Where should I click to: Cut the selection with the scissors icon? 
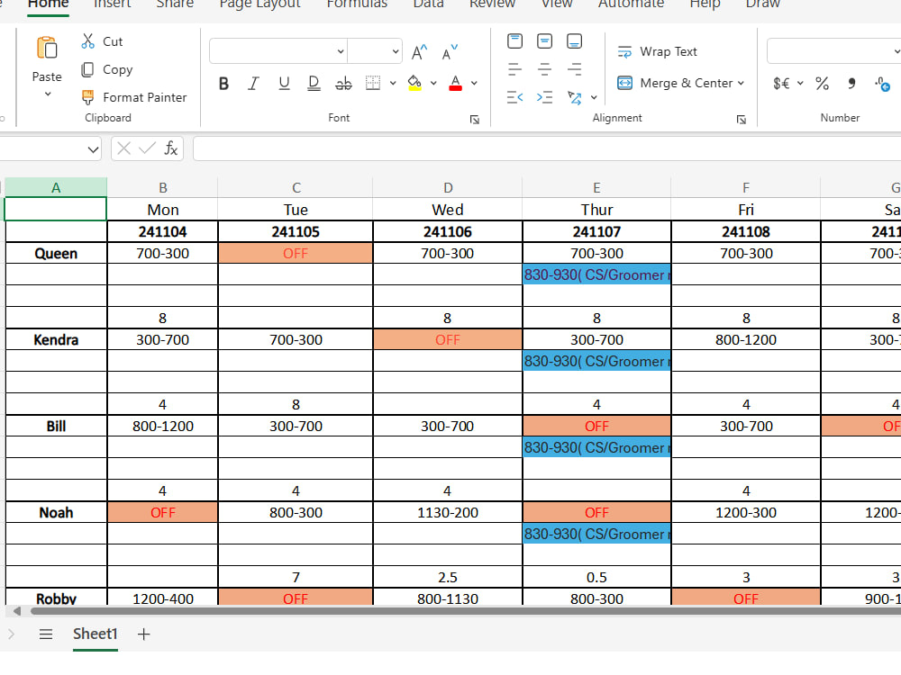(x=88, y=41)
